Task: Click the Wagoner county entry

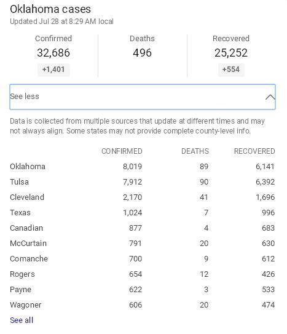Action: point(26,305)
